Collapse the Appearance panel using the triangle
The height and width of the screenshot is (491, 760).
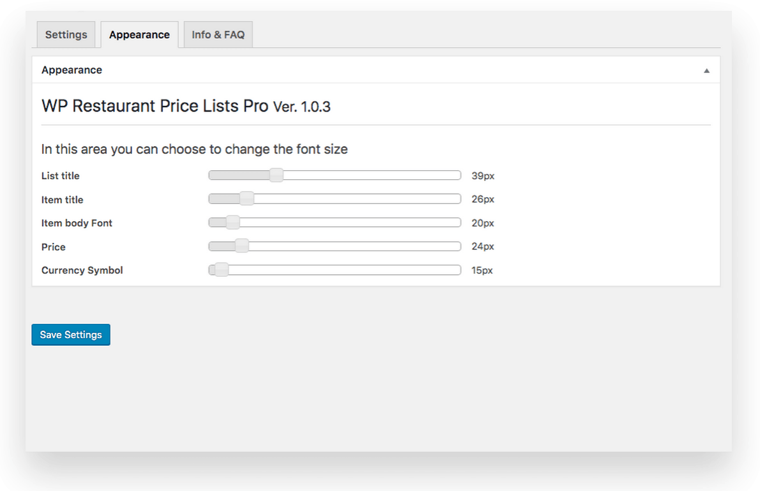(x=706, y=71)
